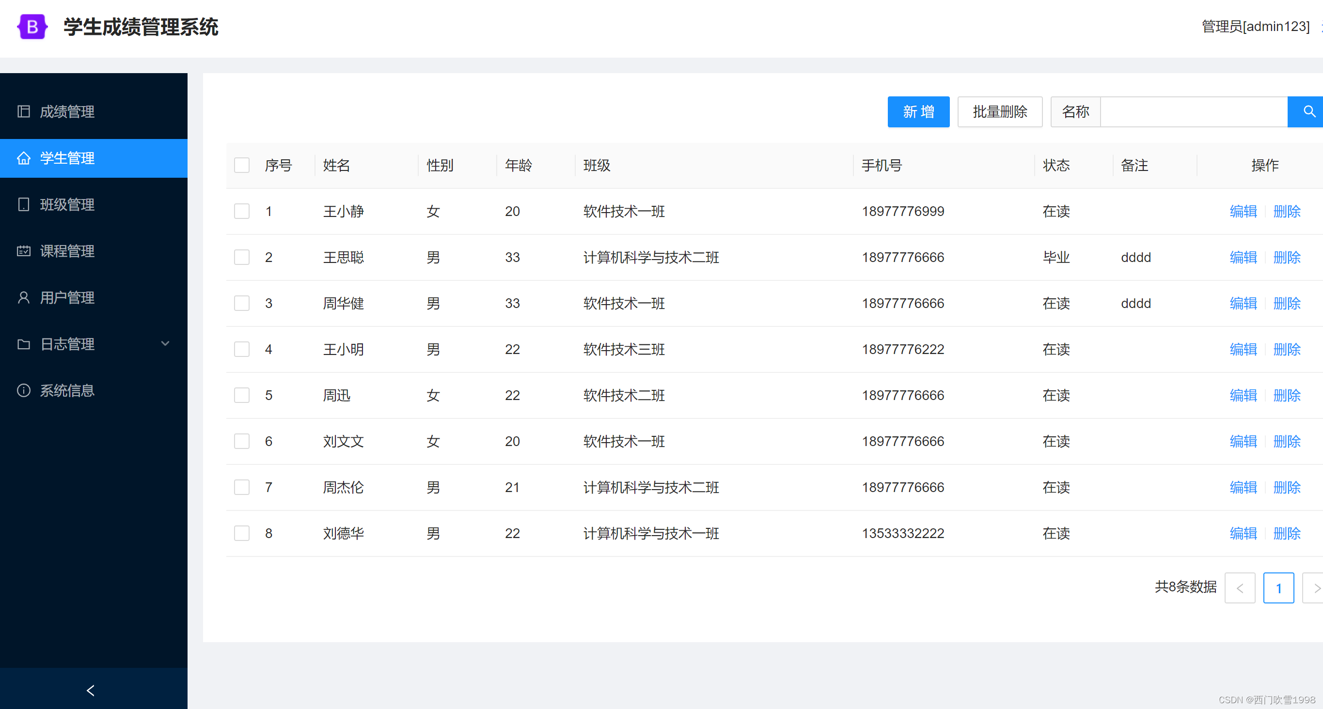This screenshot has height=709, width=1323.
Task: Click the tablet icon beside 班级管理
Action: pos(24,204)
